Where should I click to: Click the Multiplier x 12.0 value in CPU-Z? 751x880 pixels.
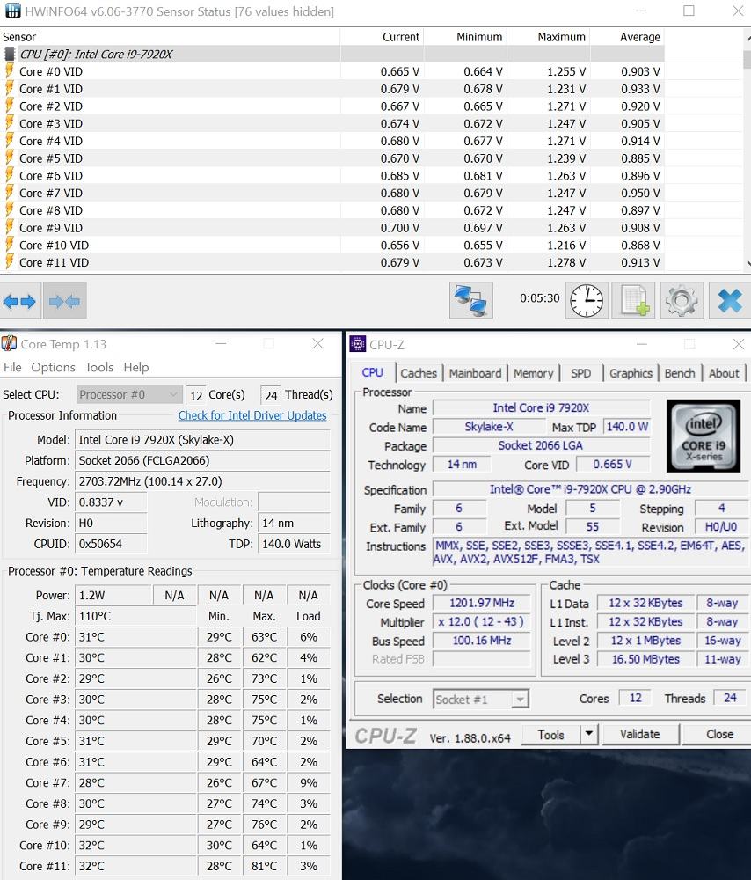tap(481, 622)
